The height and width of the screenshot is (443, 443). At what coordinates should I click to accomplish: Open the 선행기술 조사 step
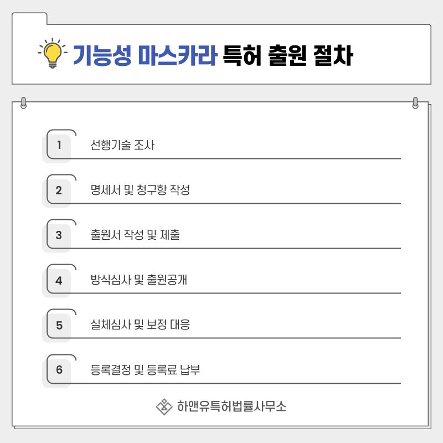pos(122,146)
